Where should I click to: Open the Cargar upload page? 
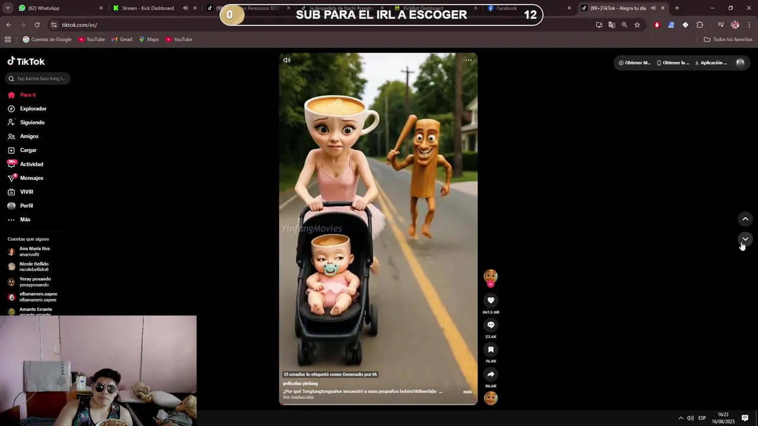(x=23, y=150)
